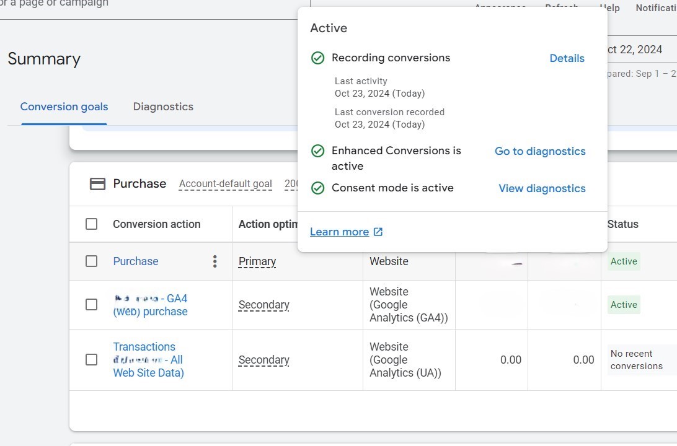Check the box for the Purchase conversion action

[x=91, y=261]
